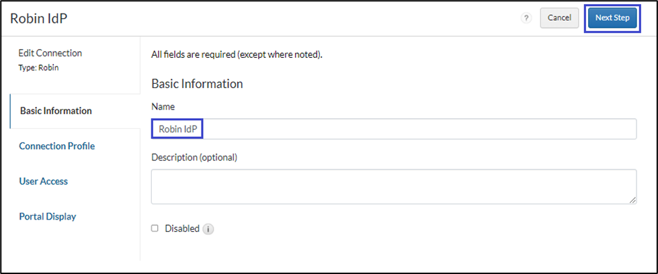Click the Robin IdP page title
Image resolution: width=658 pixels, height=274 pixels.
tap(38, 18)
